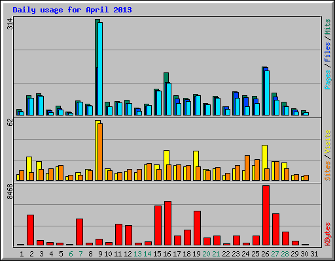Viewport: 335px width, 261px height.
Task: Select green weekend day label 21
Action: (216, 254)
